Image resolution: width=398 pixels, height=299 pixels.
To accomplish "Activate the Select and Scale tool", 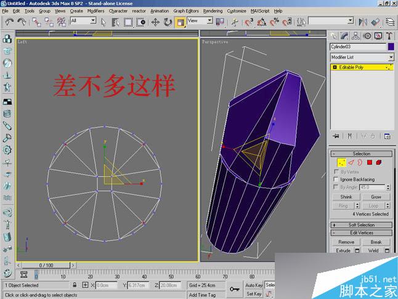I will point(181,22).
